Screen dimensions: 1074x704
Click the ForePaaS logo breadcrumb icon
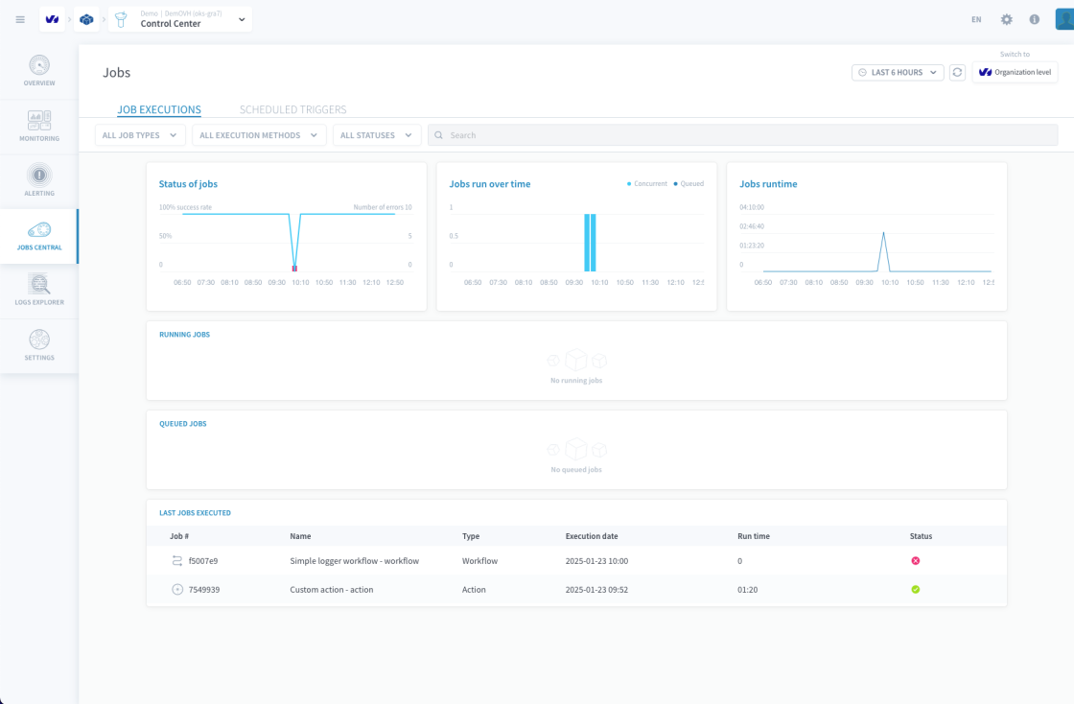(x=52, y=19)
